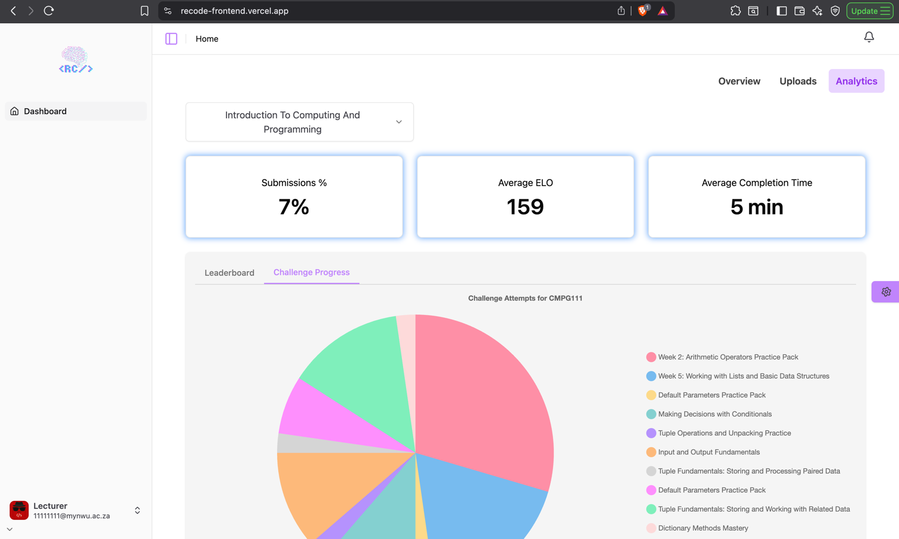Expand the Lecturer account menu chevrons
The height and width of the screenshot is (539, 899).
pyautogui.click(x=137, y=510)
